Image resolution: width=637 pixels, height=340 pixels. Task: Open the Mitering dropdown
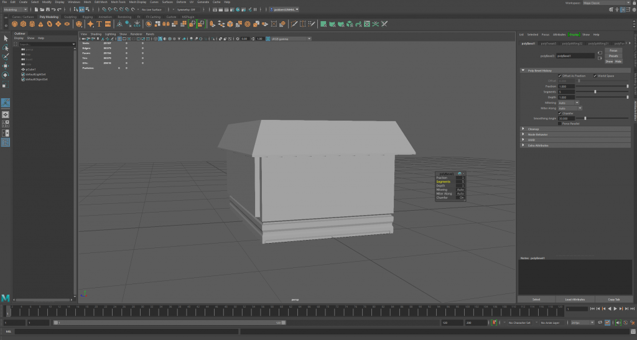tap(569, 103)
